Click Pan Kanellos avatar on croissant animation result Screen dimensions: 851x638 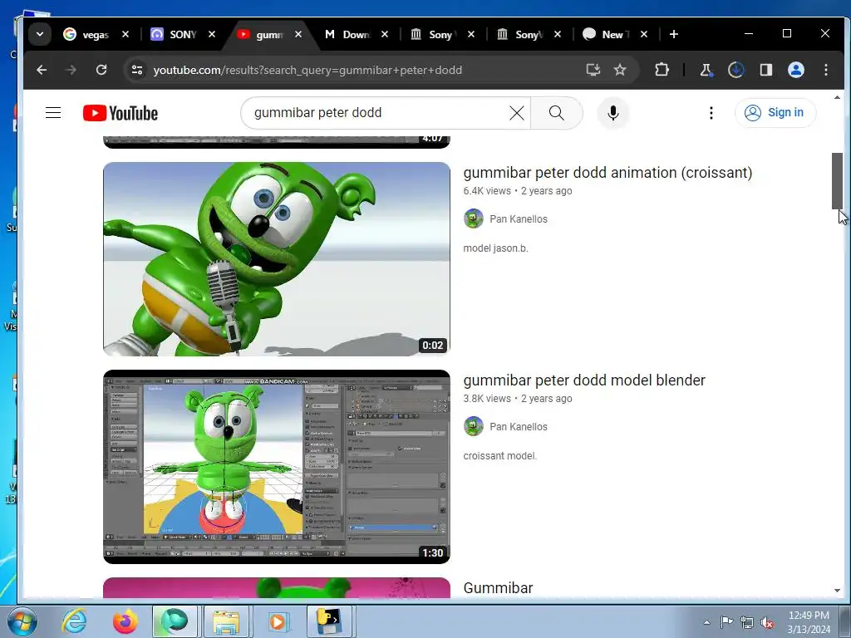[x=473, y=218]
